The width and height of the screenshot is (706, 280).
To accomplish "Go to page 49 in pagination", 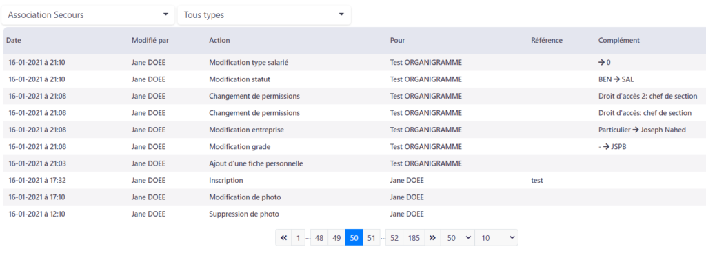I will pos(336,238).
